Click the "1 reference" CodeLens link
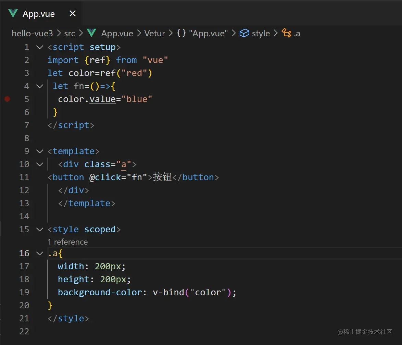The image size is (402, 345). pyautogui.click(x=67, y=242)
